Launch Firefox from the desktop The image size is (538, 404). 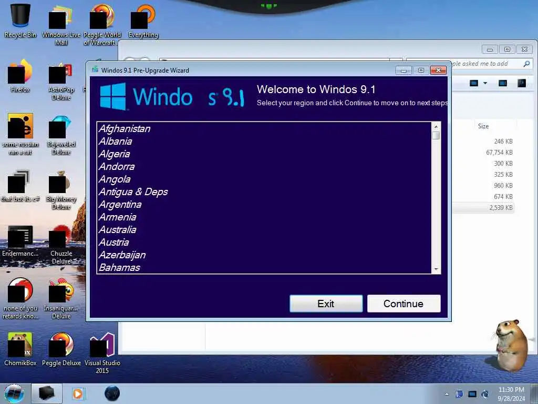[x=20, y=76]
